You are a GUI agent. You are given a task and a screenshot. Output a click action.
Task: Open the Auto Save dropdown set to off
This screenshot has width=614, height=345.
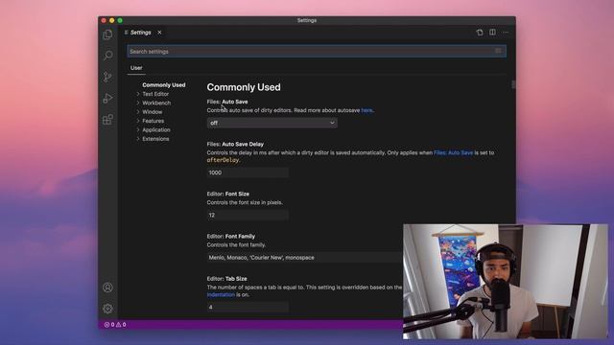click(x=272, y=123)
